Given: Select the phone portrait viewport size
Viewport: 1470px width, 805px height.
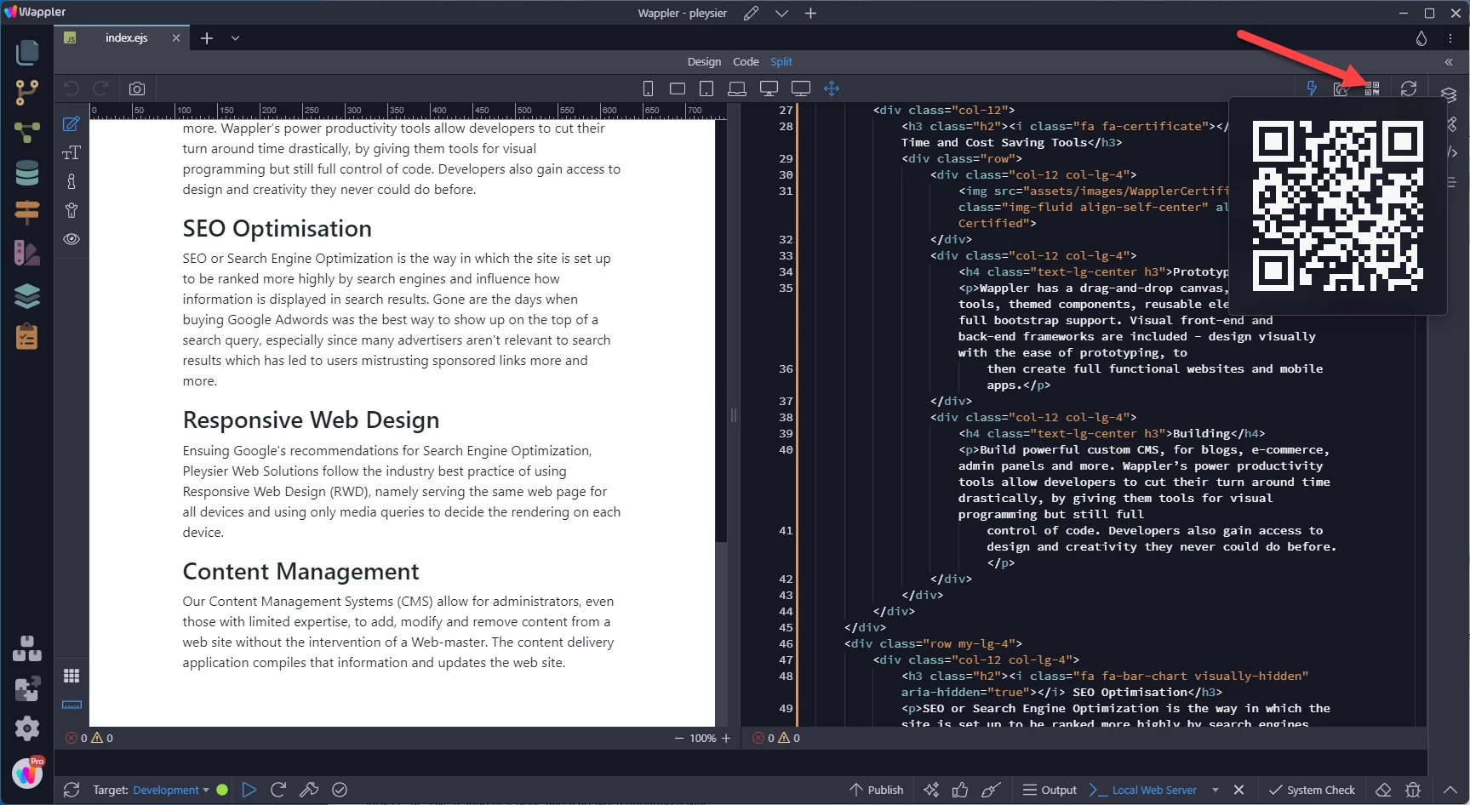Looking at the screenshot, I should (x=648, y=88).
